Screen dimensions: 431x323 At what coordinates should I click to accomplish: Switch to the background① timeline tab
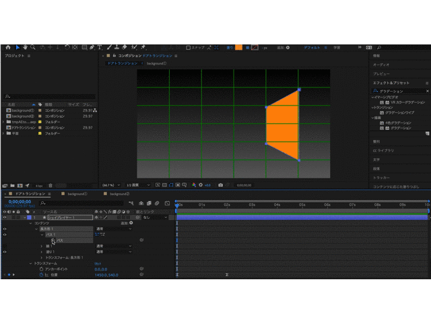click(x=74, y=194)
